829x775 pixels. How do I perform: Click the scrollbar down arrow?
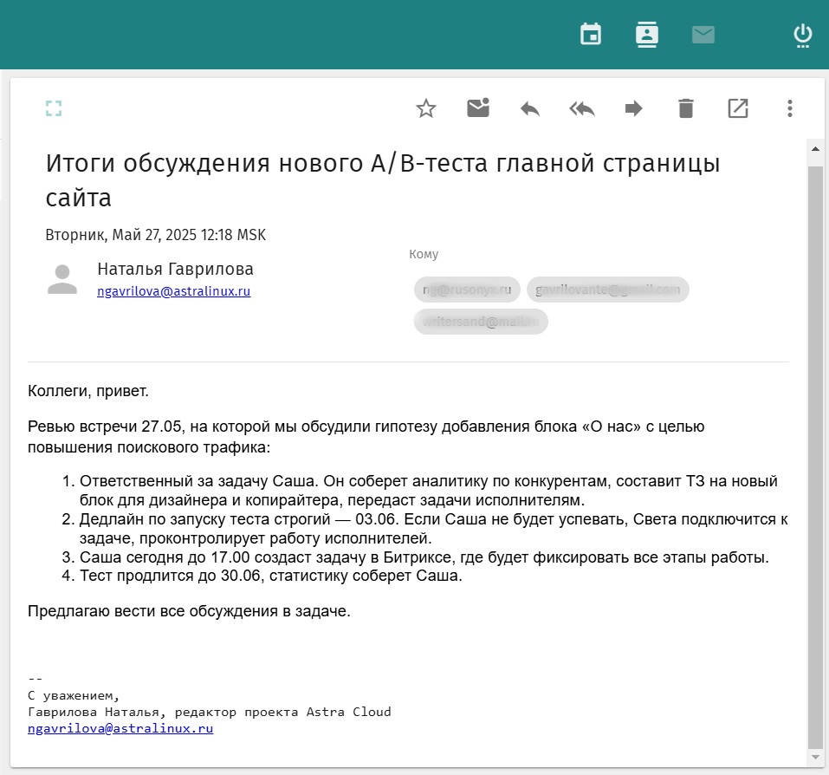(815, 757)
